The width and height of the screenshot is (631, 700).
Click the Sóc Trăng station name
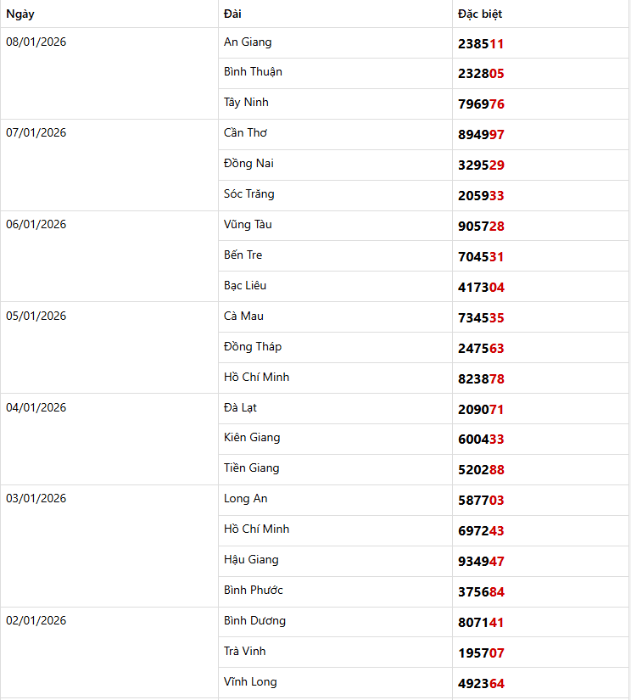click(x=248, y=194)
